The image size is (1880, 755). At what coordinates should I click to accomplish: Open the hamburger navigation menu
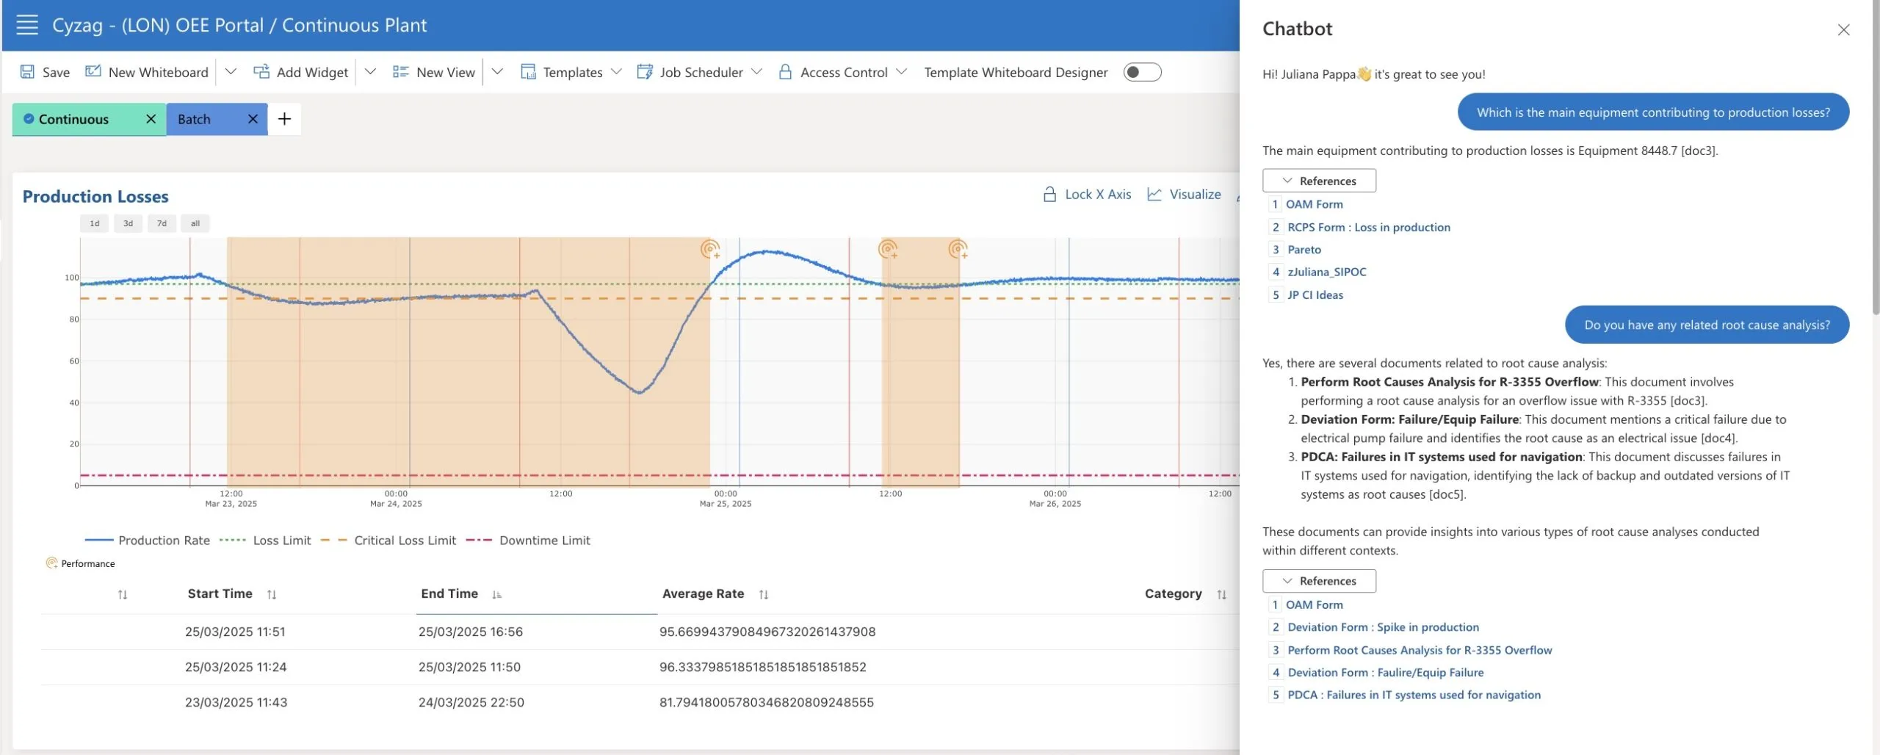pyautogui.click(x=27, y=25)
